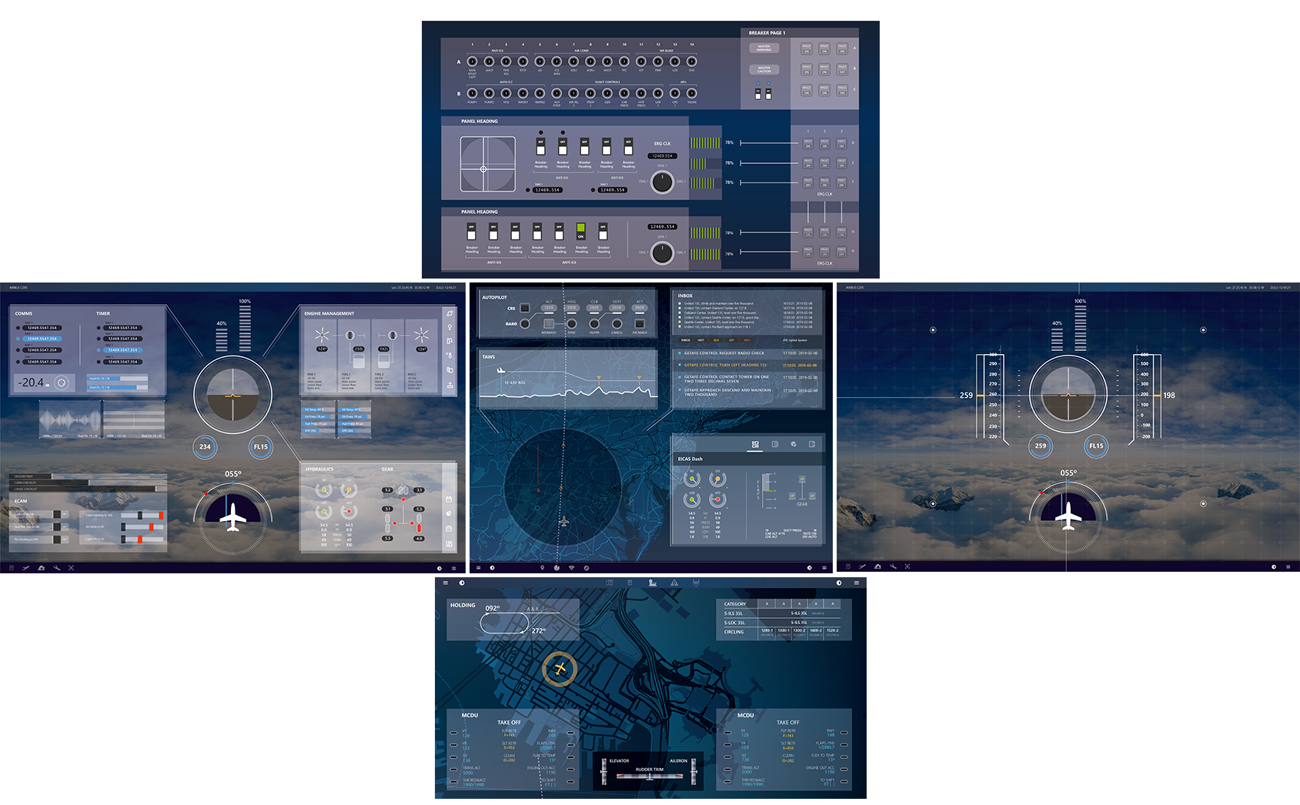Select the map book icon on the bottom screen toolbar
This screenshot has height=805, width=1300.
coord(610,583)
